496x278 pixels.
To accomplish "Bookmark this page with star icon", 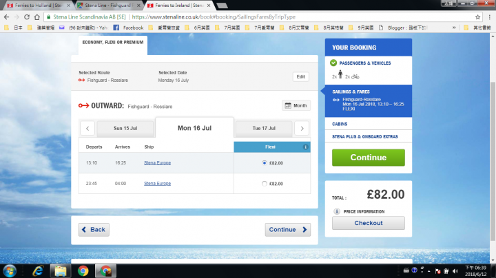I will (x=477, y=17).
